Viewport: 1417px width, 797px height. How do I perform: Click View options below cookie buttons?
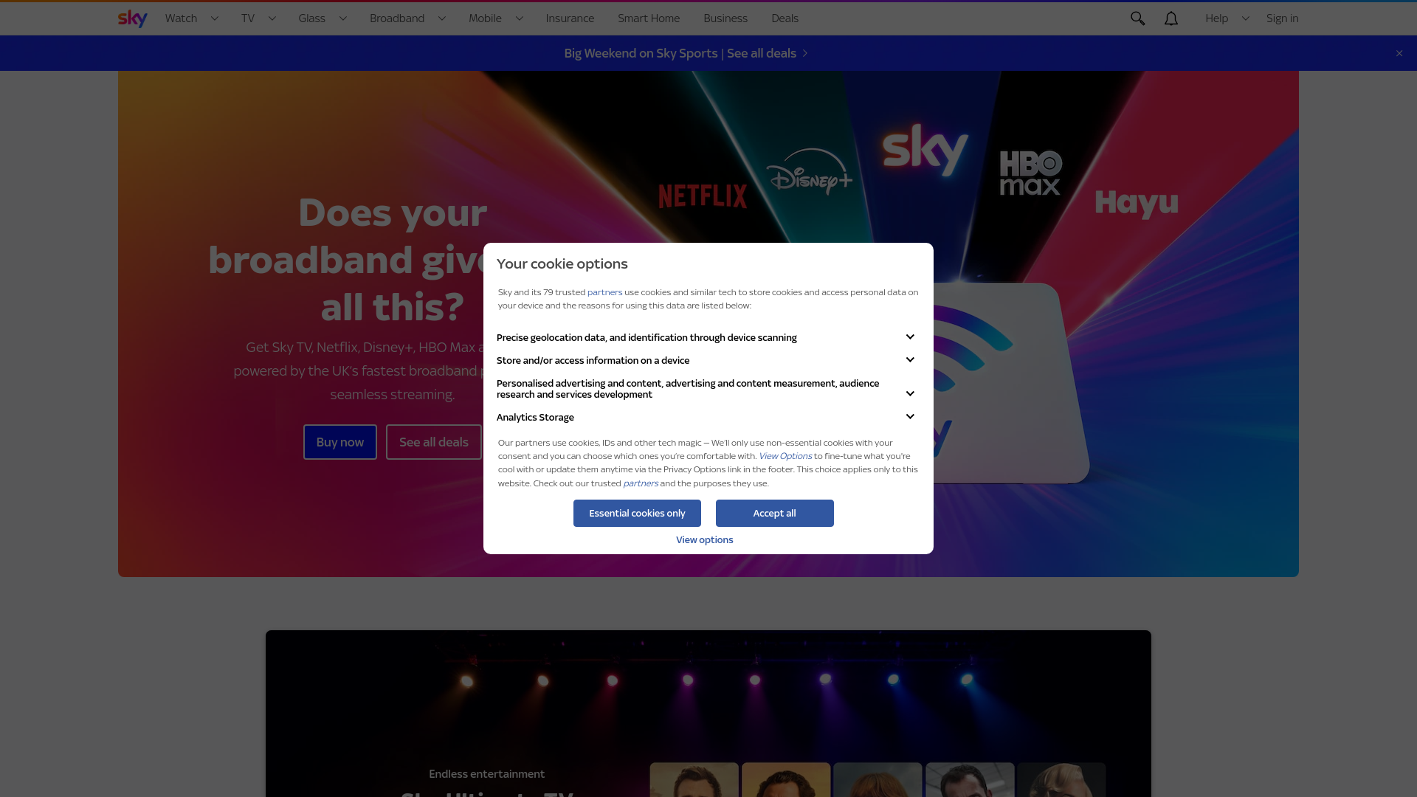tap(704, 539)
